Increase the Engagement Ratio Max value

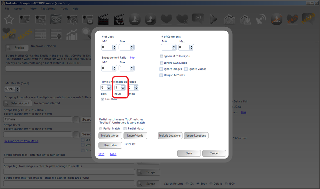(132, 67)
